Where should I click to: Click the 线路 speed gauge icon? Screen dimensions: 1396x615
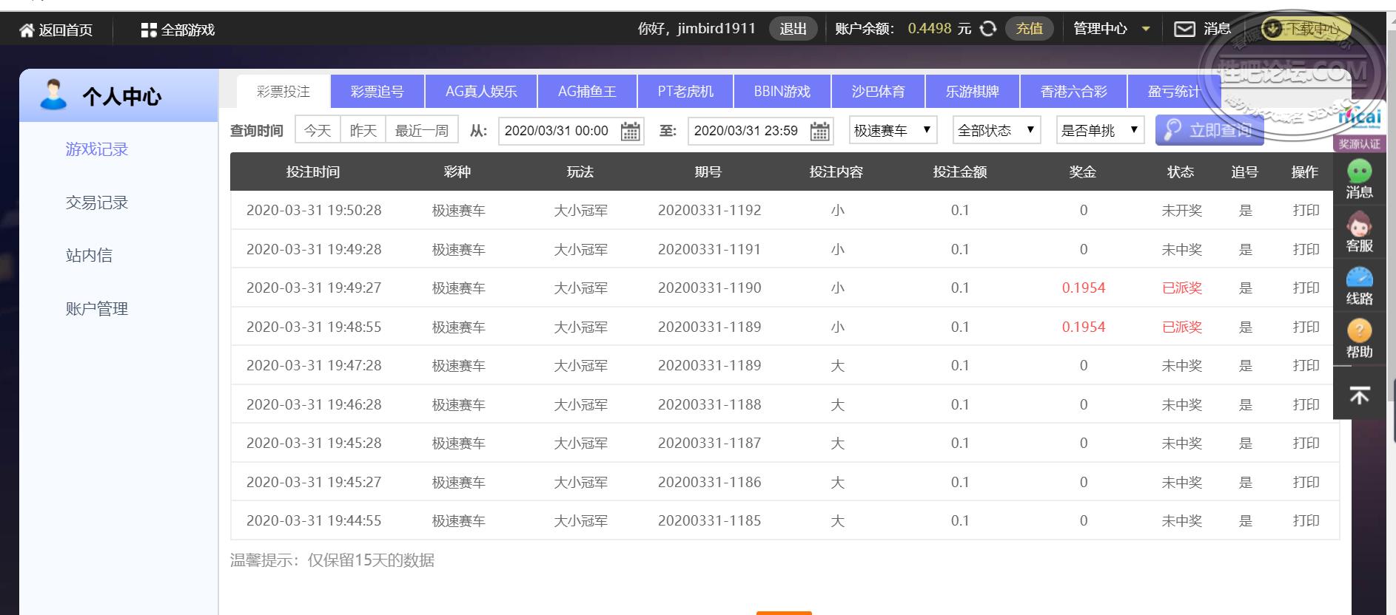(1359, 277)
